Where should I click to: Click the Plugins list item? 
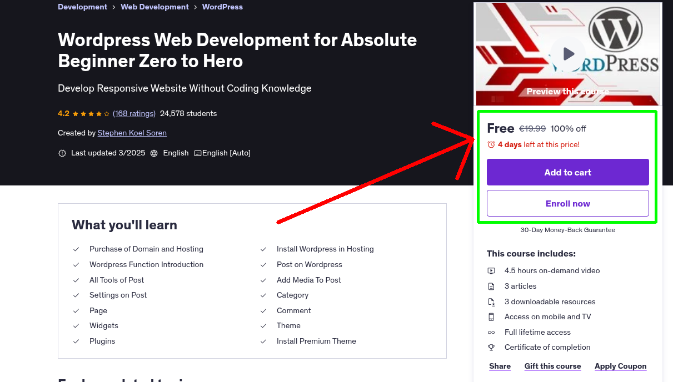point(102,341)
